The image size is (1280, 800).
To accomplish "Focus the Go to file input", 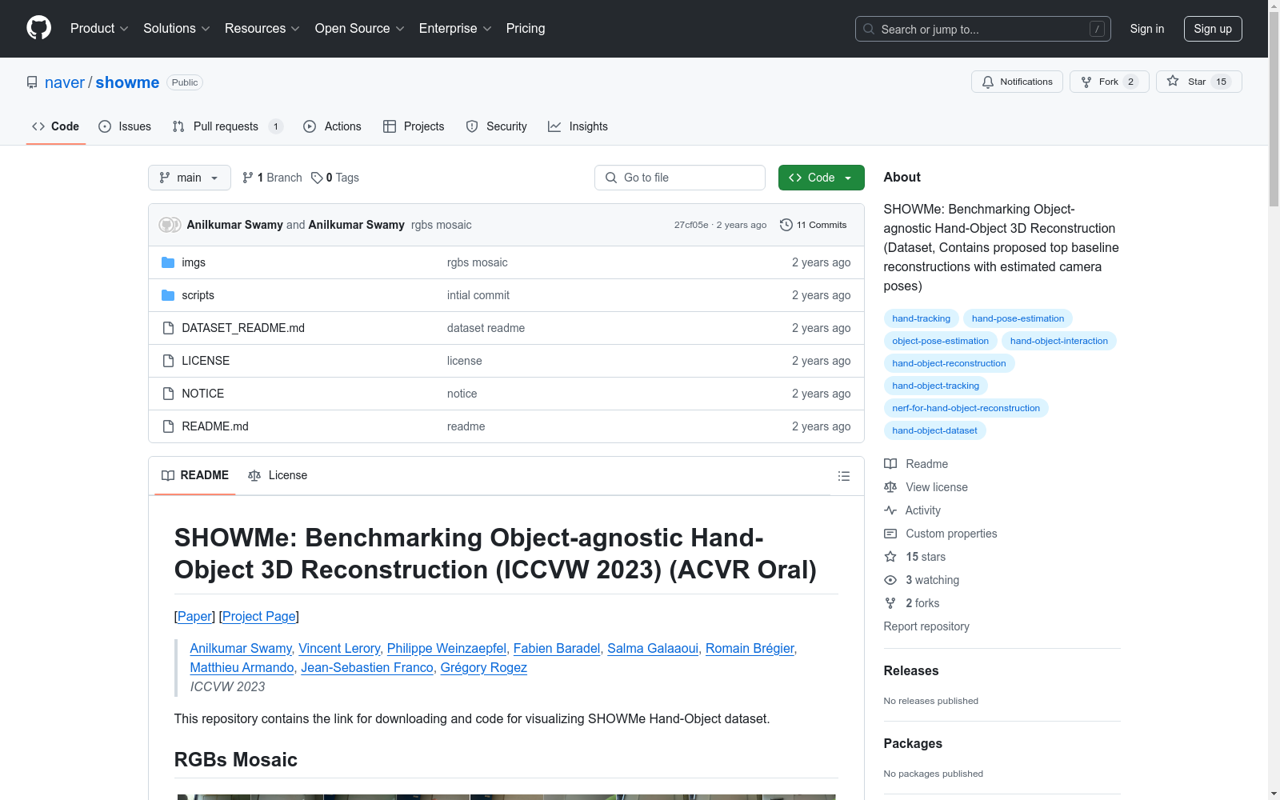I will point(680,178).
